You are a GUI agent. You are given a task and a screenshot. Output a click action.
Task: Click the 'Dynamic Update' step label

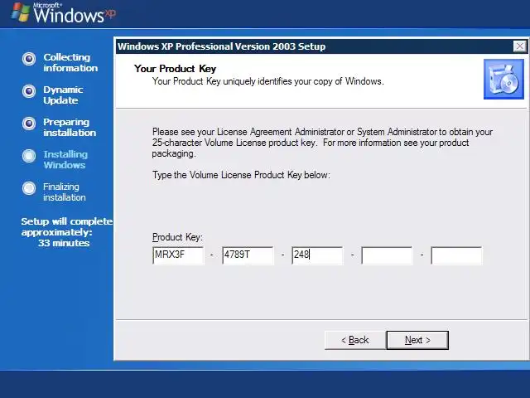63,95
